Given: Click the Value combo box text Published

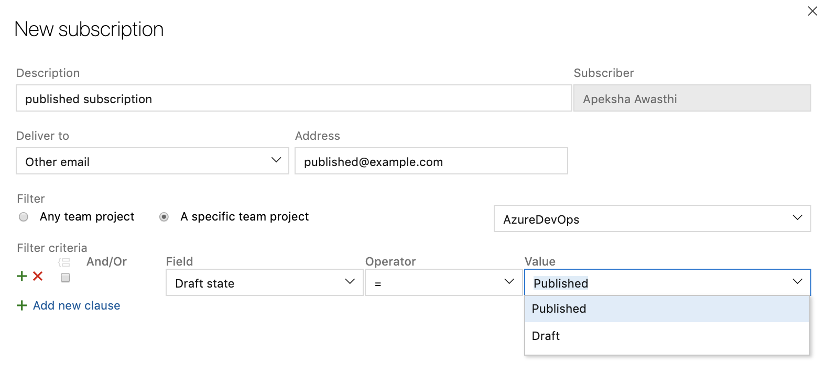Looking at the screenshot, I should click(x=561, y=283).
